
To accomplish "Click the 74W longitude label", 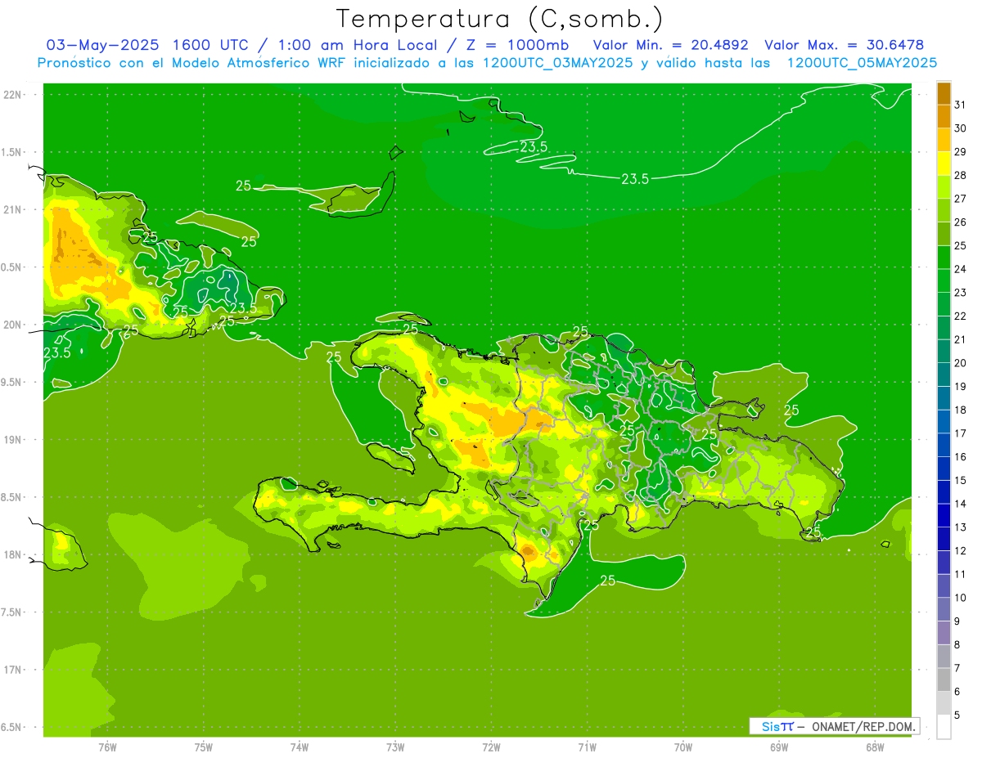I will (x=300, y=747).
